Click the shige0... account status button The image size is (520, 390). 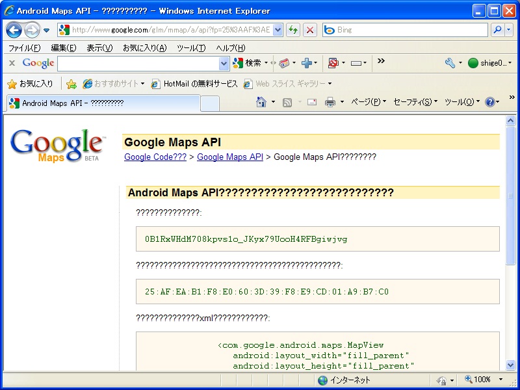pyautogui.click(x=490, y=63)
